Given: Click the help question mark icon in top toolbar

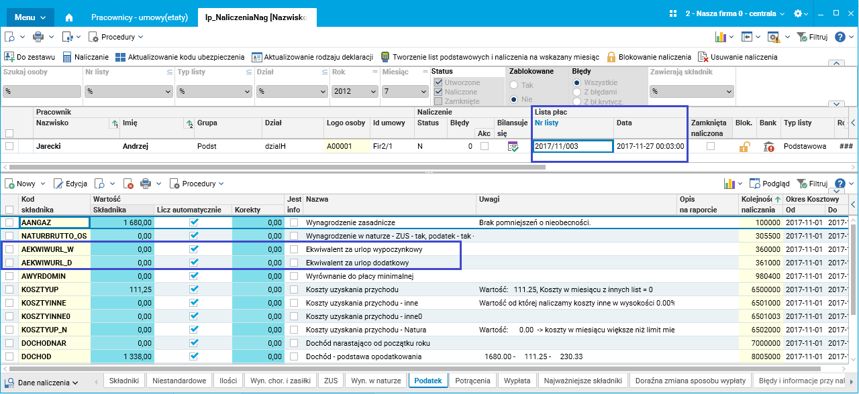Looking at the screenshot, I should [840, 37].
